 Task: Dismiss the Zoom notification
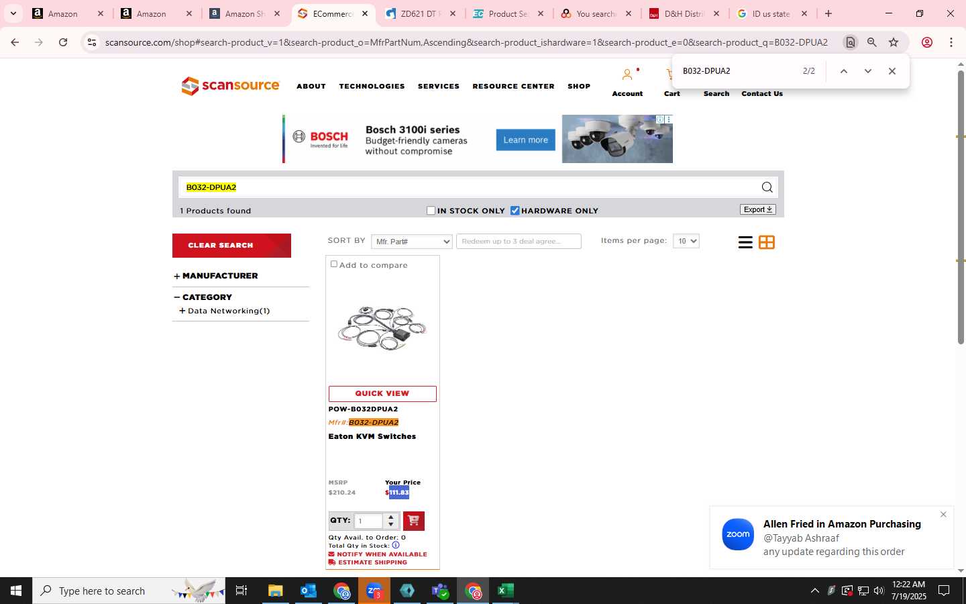pyautogui.click(x=943, y=515)
